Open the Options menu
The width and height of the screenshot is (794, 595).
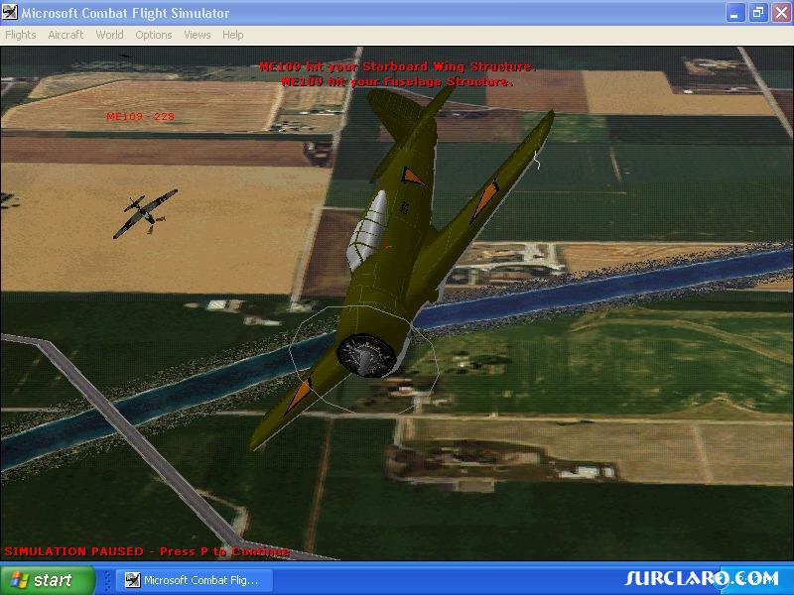point(154,35)
